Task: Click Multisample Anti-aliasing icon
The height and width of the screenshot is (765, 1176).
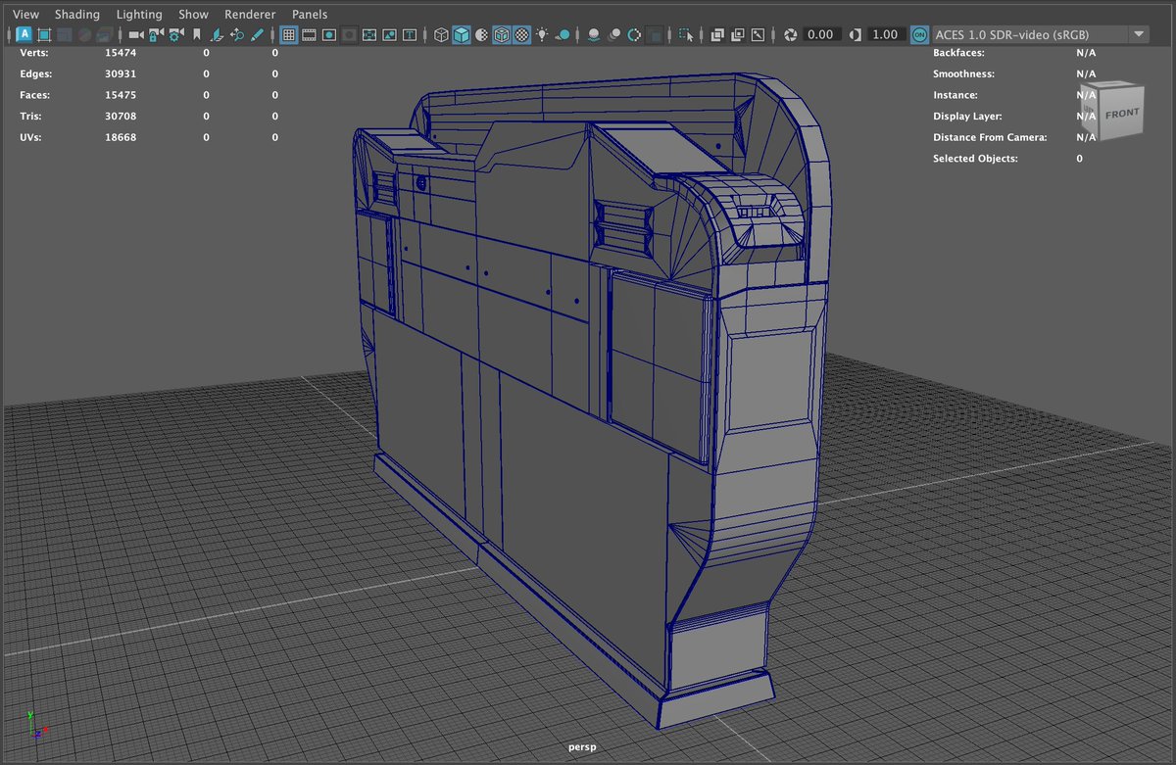Action: (x=634, y=34)
